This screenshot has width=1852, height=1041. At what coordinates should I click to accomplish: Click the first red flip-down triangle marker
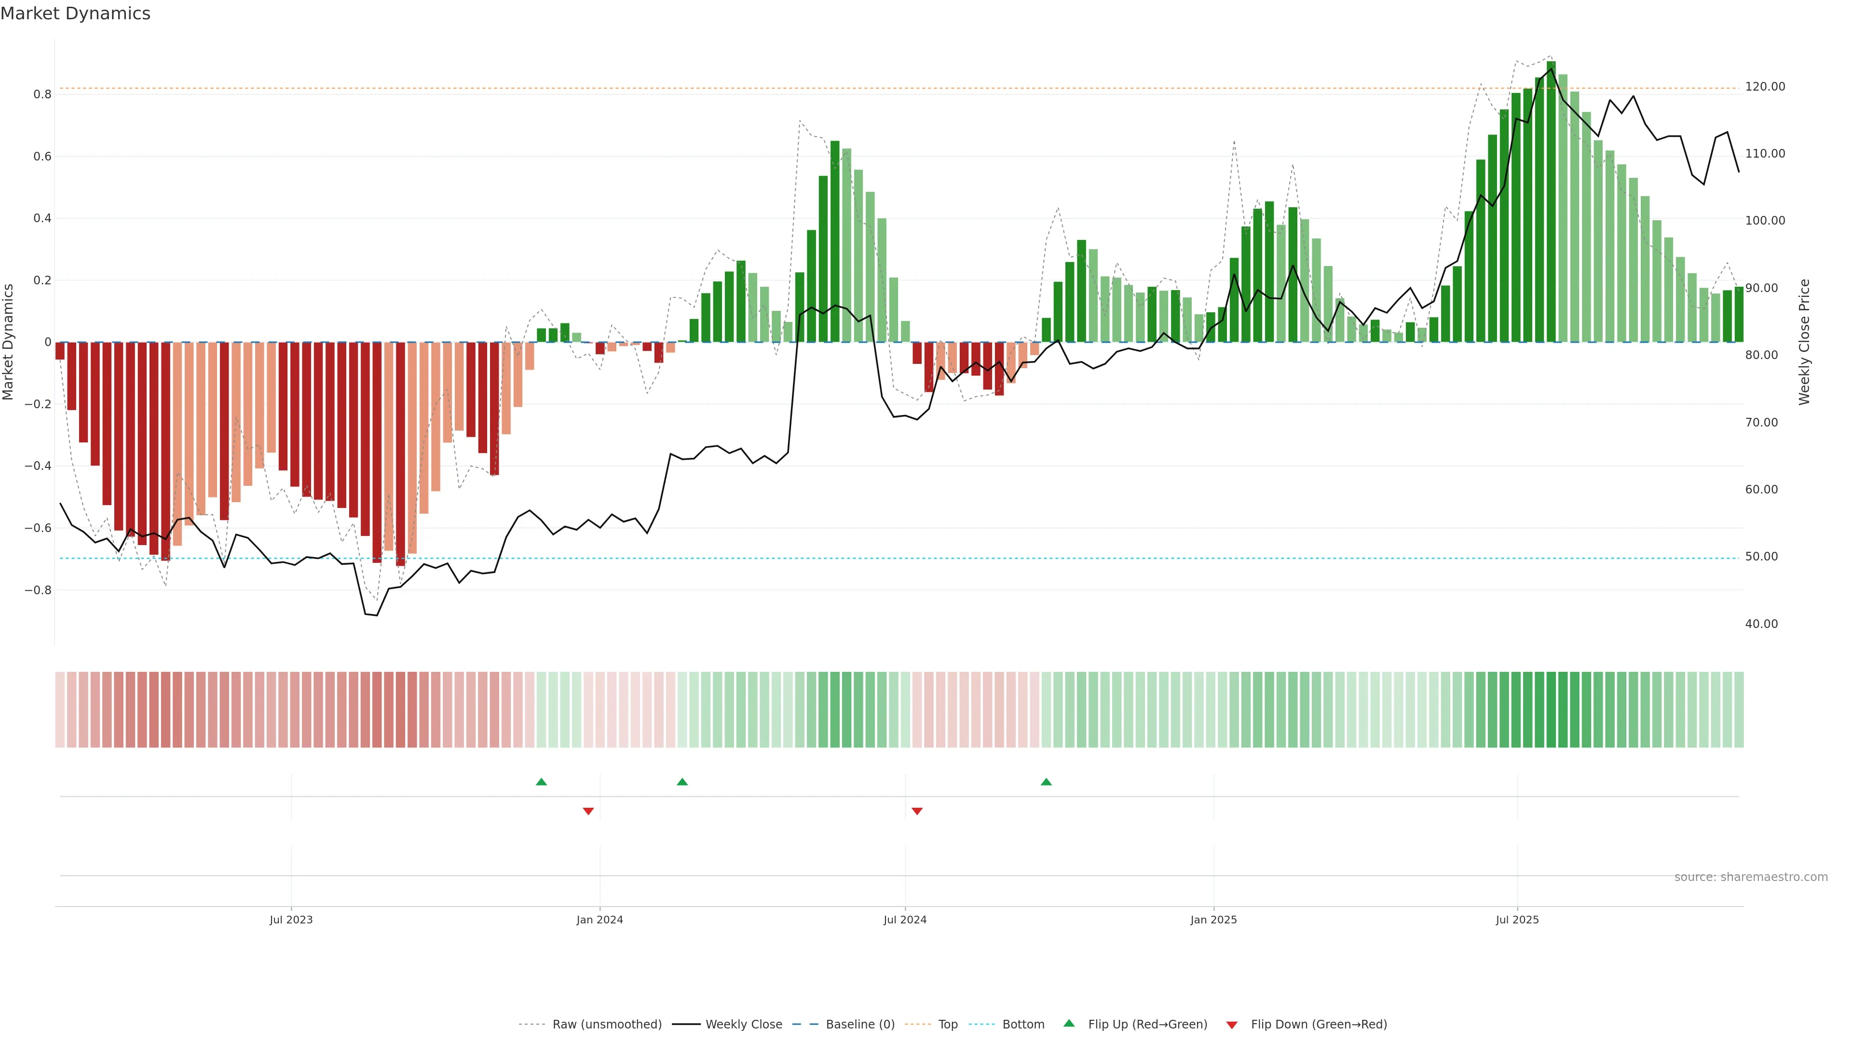(x=588, y=811)
